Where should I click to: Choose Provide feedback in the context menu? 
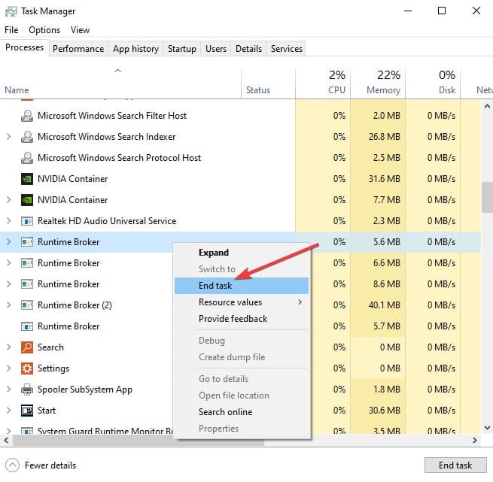(242, 319)
